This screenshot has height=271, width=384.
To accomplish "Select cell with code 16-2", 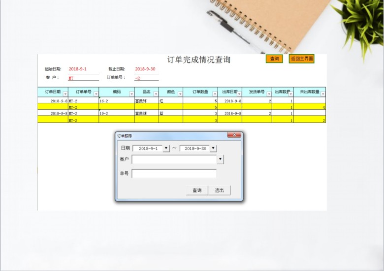I will 117,100.
